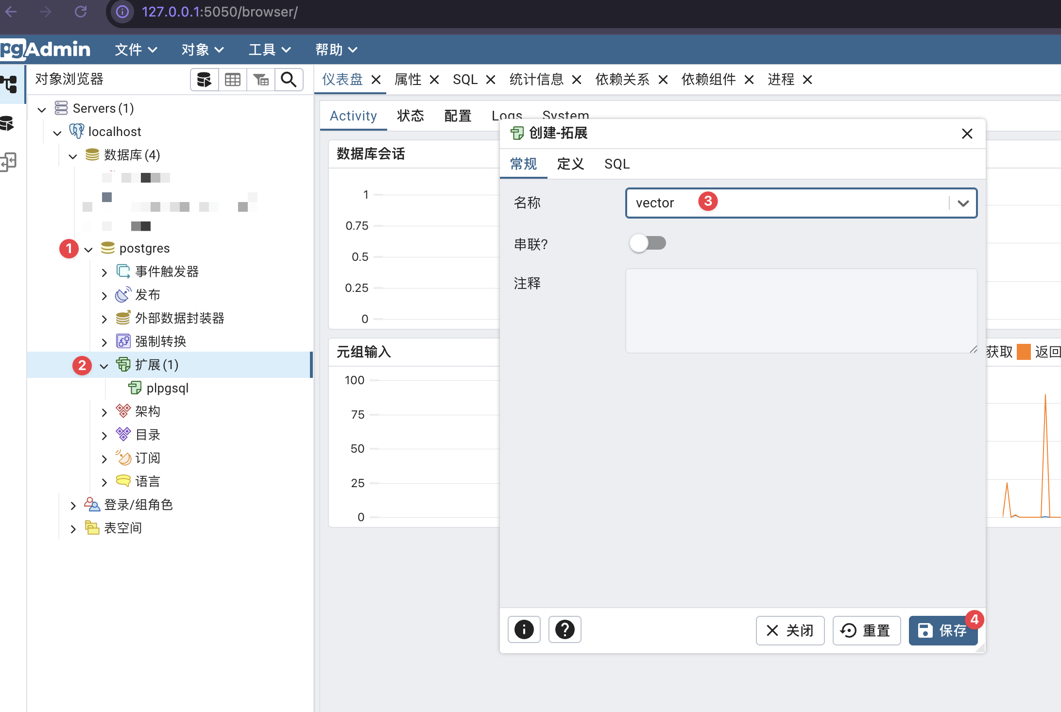
Task: Collapse the postgres database node
Action: 88,249
